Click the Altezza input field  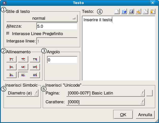57,26
